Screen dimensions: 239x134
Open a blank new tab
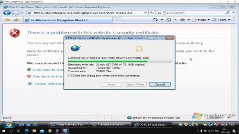(117, 20)
